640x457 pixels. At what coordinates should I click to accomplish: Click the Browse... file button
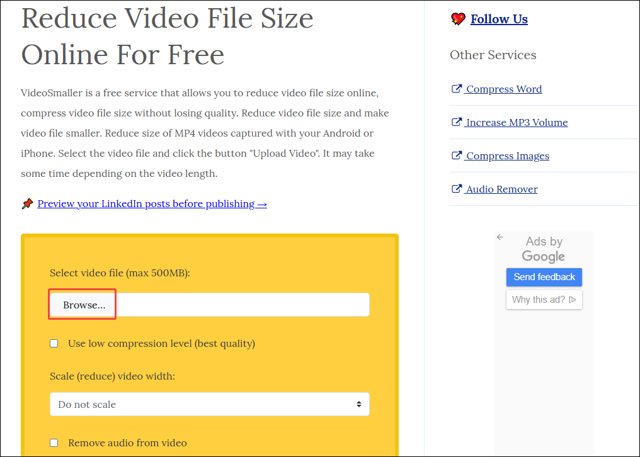tap(83, 305)
